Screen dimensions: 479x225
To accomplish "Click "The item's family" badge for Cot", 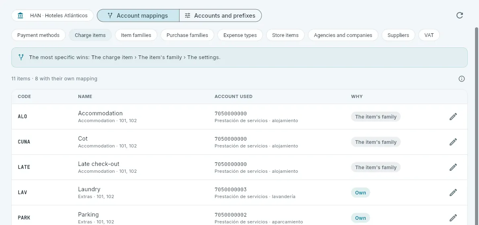I will [x=376, y=142].
